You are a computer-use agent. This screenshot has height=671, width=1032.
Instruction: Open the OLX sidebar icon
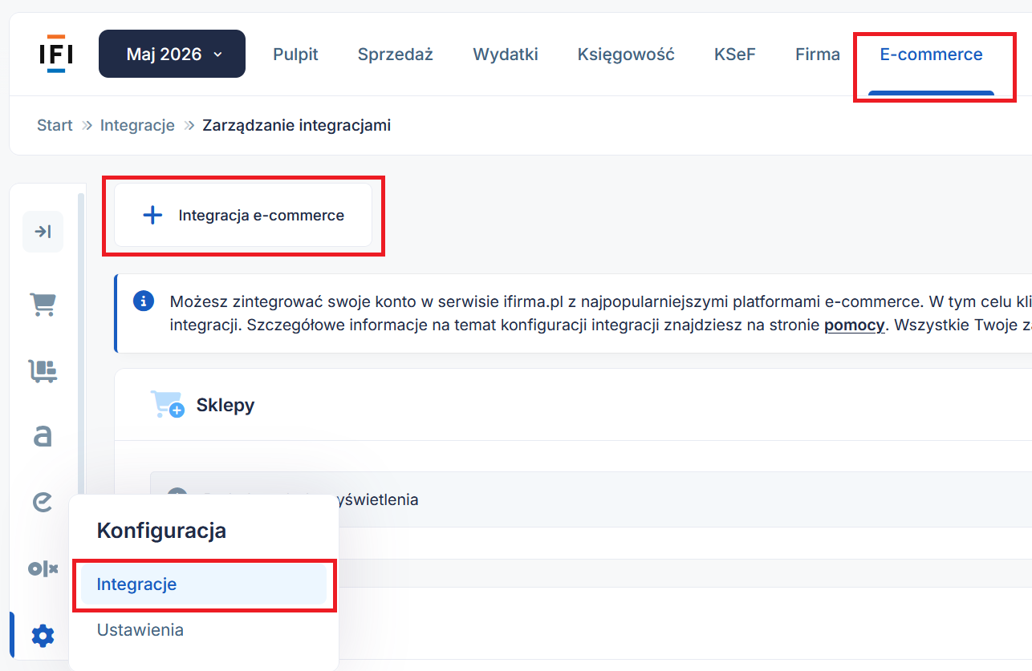pyautogui.click(x=43, y=568)
